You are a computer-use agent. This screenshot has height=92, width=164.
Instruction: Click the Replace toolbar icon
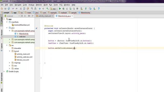click(x=35, y=9)
